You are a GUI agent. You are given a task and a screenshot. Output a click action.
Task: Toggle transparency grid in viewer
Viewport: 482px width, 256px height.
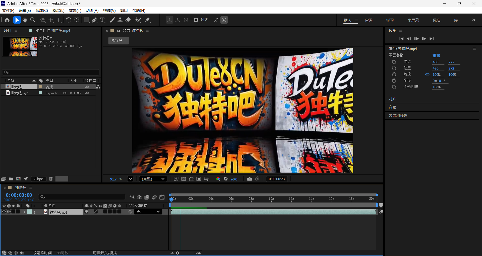click(x=184, y=179)
